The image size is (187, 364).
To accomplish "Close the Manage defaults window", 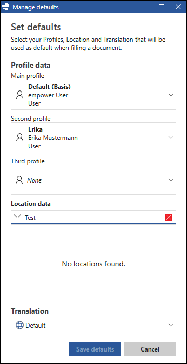I will pos(178,7).
